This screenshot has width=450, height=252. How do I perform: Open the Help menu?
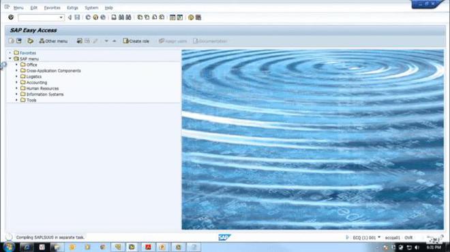(109, 7)
